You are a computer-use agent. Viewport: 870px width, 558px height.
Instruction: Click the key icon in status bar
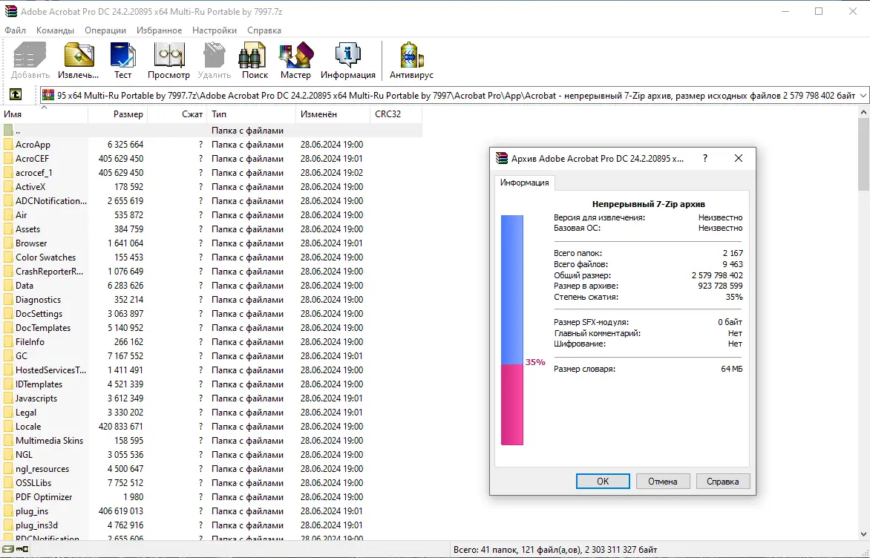coord(22,550)
